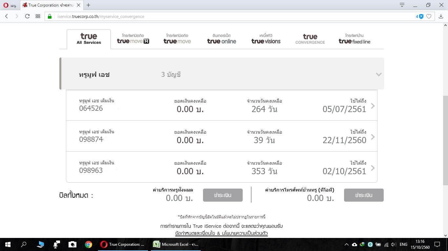Pay all True services with ชำระเงิน button
Screen dimensions: 448x251
point(223,195)
